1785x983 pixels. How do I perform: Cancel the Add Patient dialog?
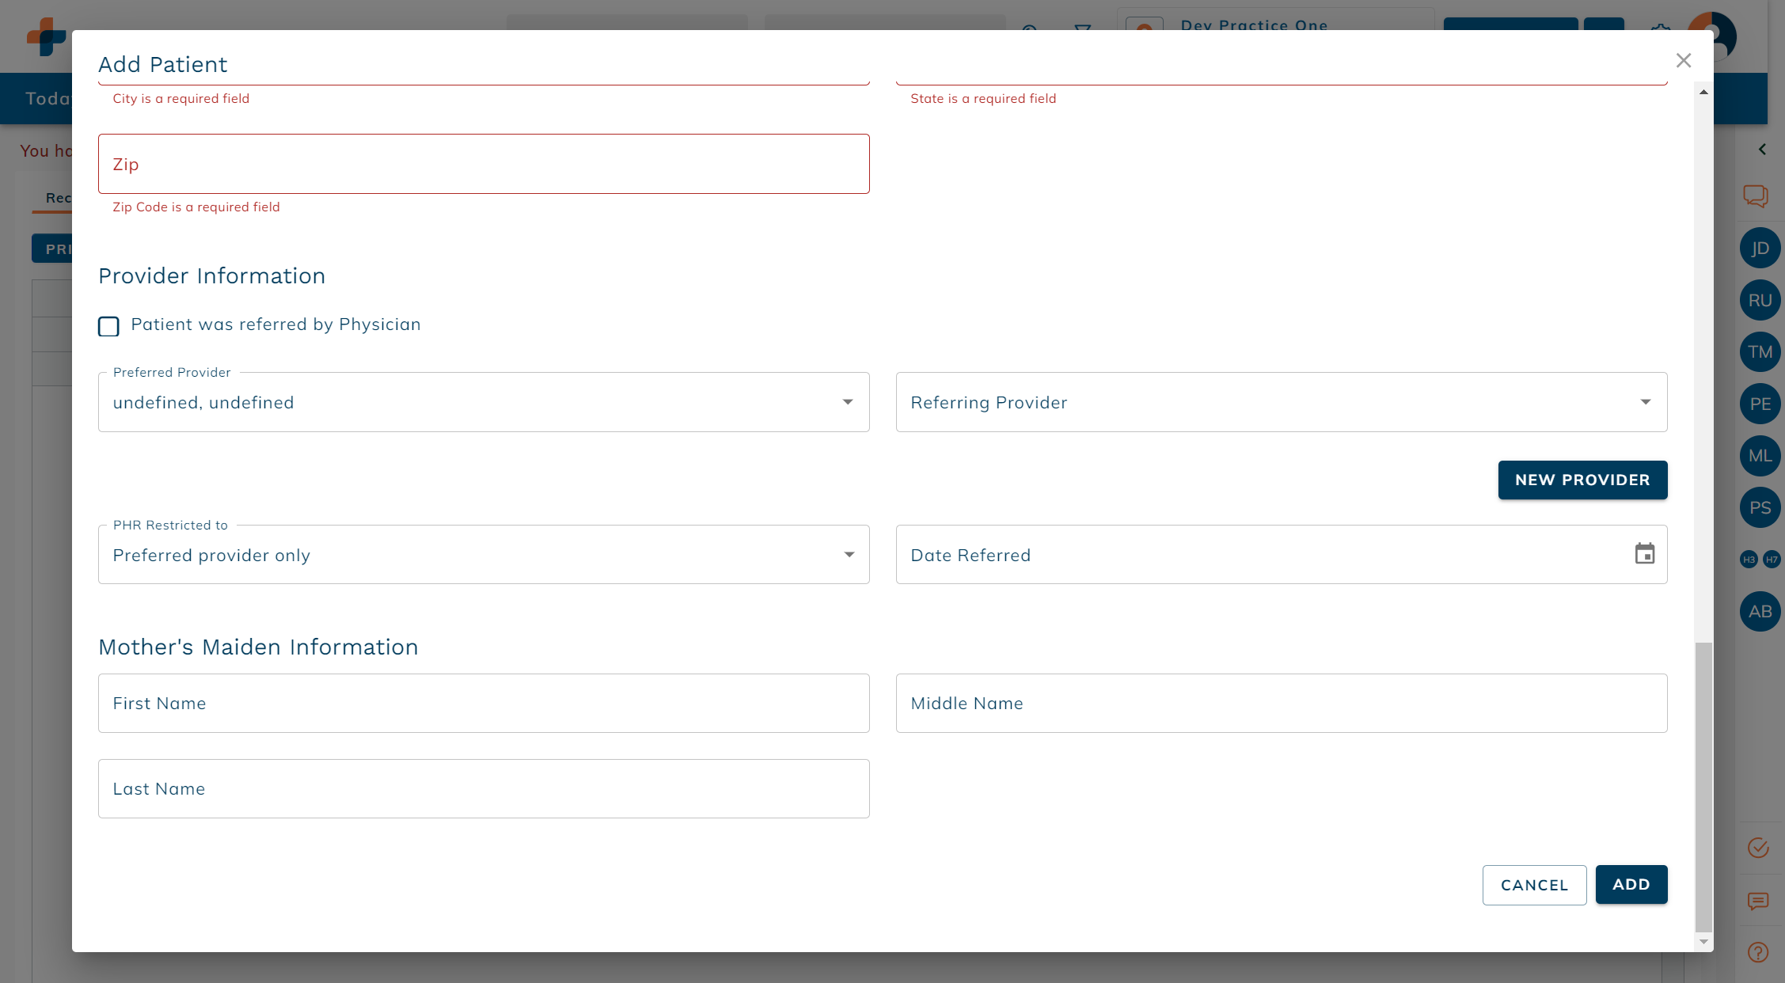pyautogui.click(x=1534, y=885)
